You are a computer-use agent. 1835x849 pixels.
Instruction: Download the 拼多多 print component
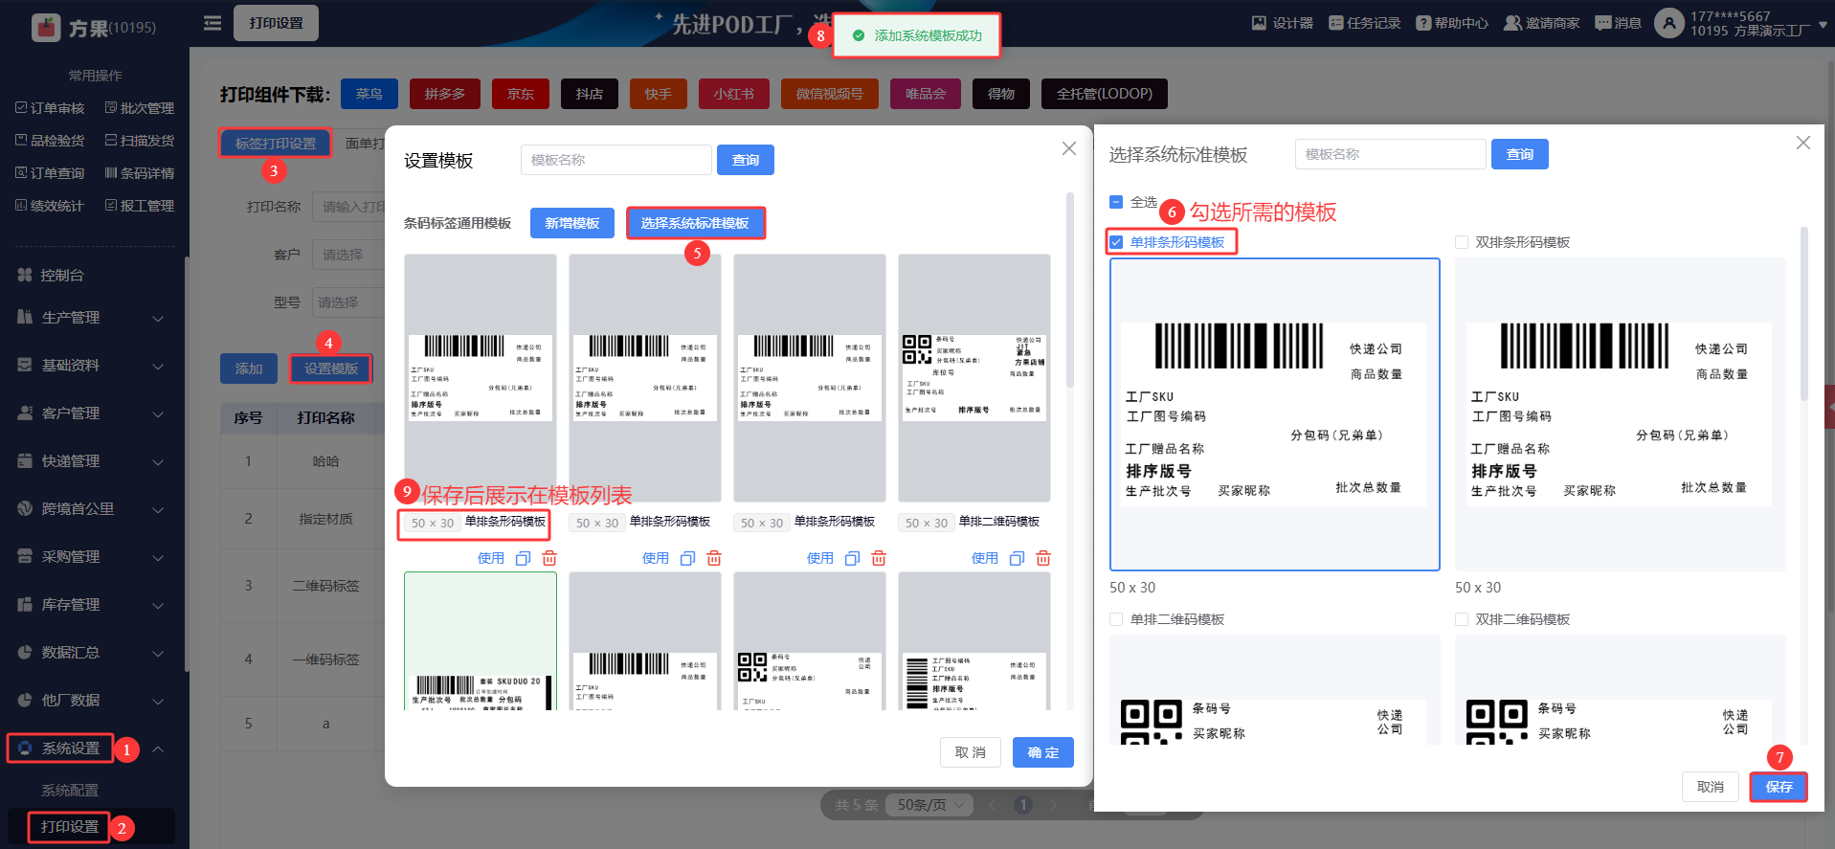tap(445, 94)
